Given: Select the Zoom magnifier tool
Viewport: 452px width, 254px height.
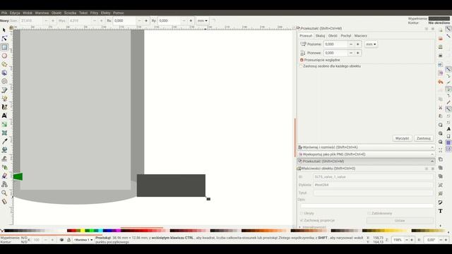Looking at the screenshot, I should pos(4,193).
